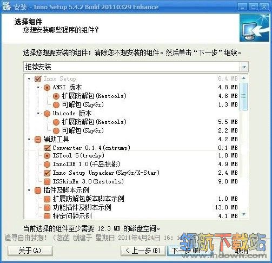The width and height of the screenshot is (272, 263).
Task: Check the 插件及脚本示例 group checkbox
Action: coord(38,190)
